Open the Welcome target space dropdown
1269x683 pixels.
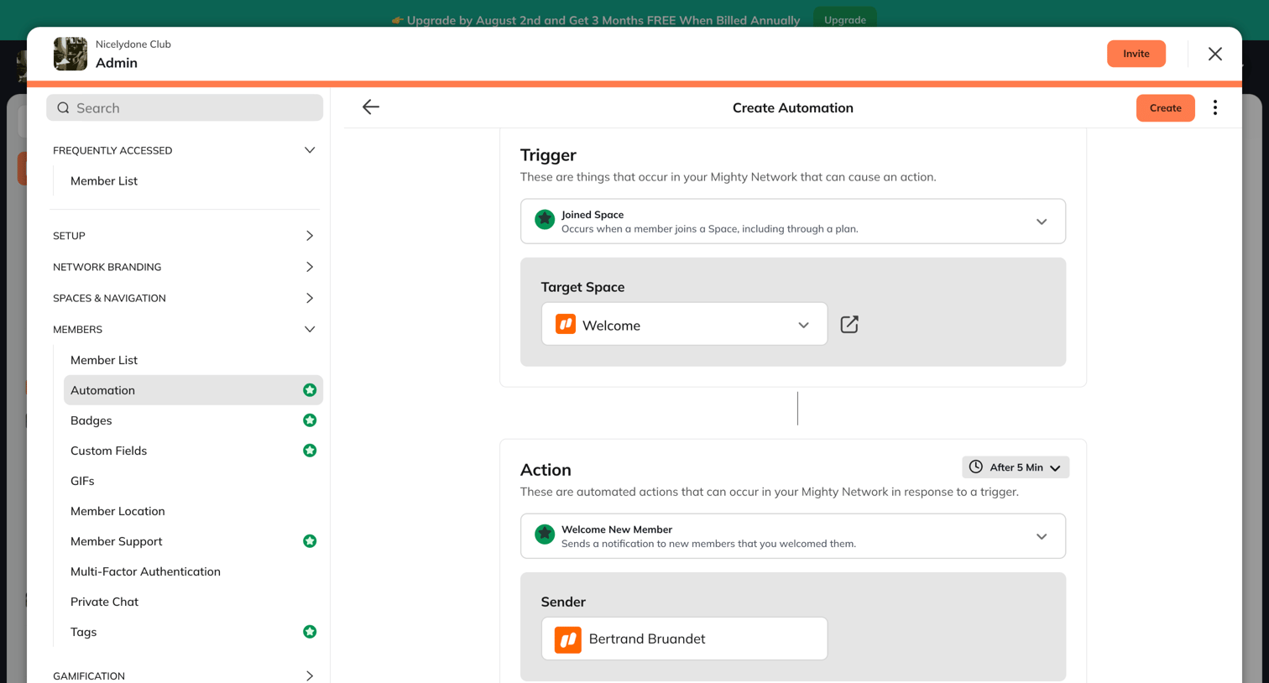684,325
